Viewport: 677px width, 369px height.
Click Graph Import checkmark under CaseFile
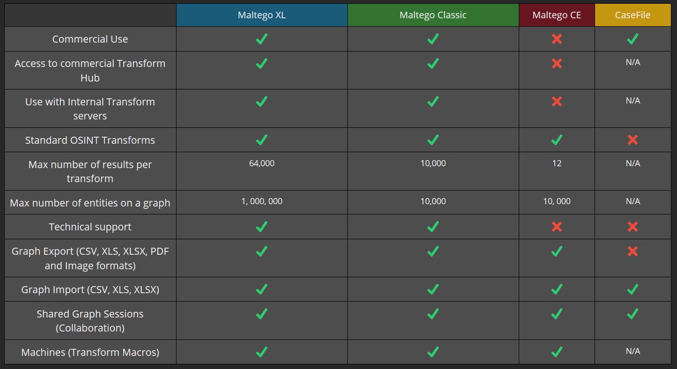tap(633, 289)
